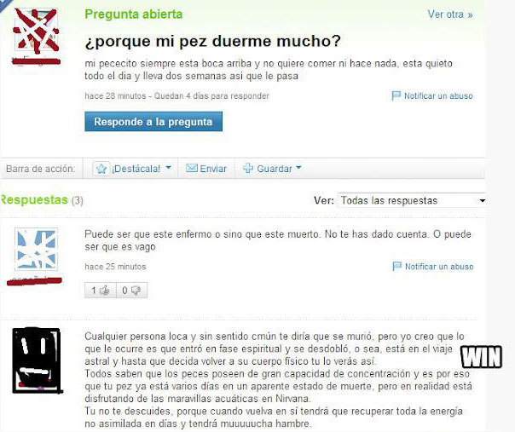Expand the ¡Destácala! dropdown arrow
The height and width of the screenshot is (432, 515).
168,167
